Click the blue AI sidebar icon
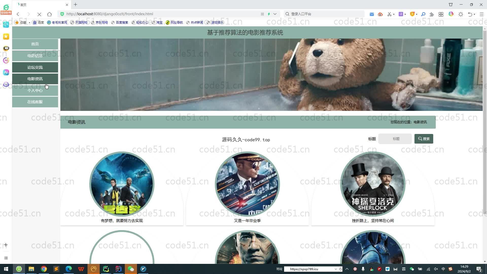 [6, 72]
